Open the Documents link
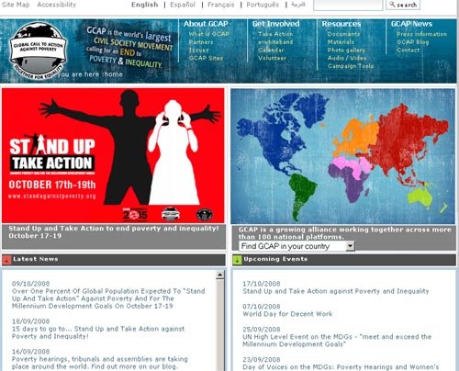Screen dimensions: 459x371 (343, 34)
